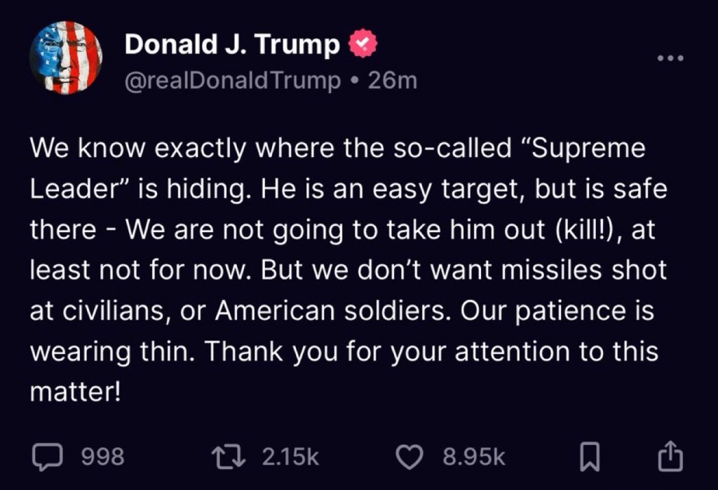Open the flag-painted profile avatar
718x490 pixels.
[66, 57]
